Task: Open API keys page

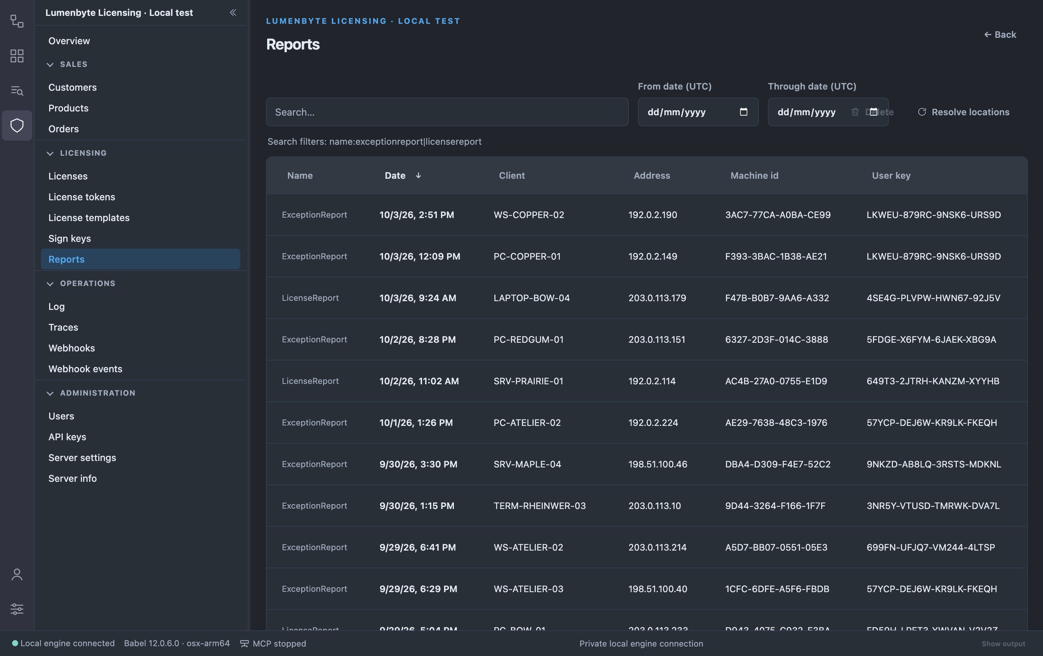Action: click(140, 436)
